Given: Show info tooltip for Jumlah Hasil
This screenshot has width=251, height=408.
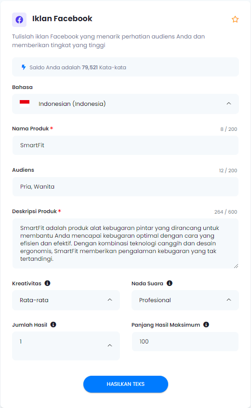Looking at the screenshot, I should (x=53, y=324).
